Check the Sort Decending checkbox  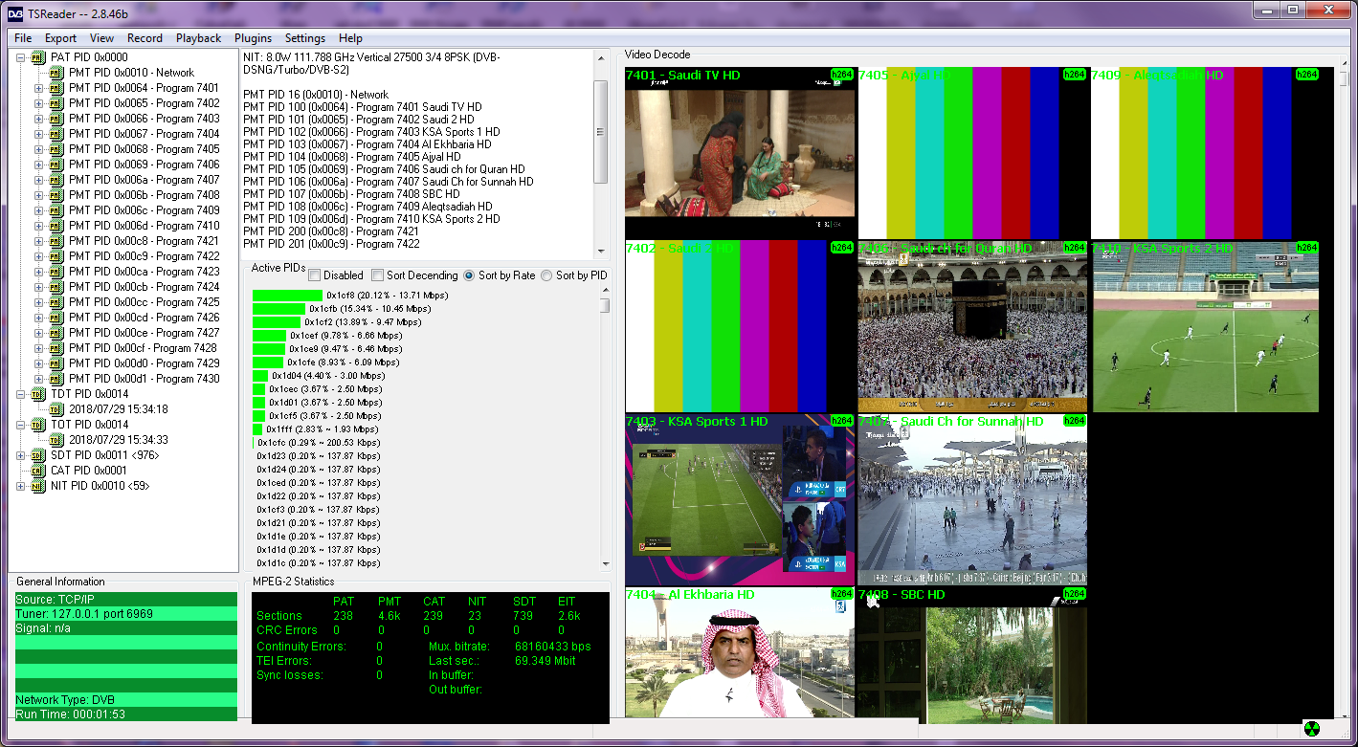(x=377, y=275)
